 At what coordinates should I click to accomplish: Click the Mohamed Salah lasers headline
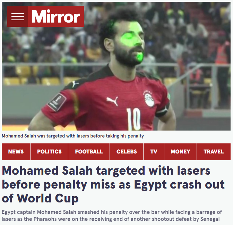pyautogui.click(x=113, y=184)
